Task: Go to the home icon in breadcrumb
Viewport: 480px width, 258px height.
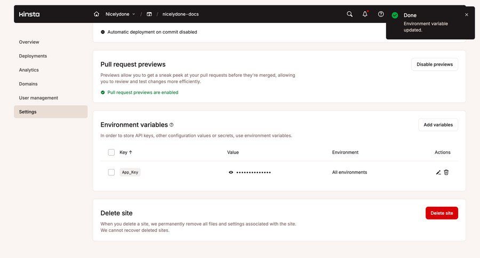Action: pos(97,14)
